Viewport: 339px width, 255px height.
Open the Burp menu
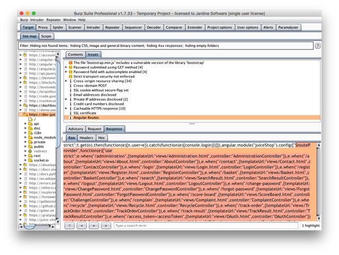[x=24, y=20]
